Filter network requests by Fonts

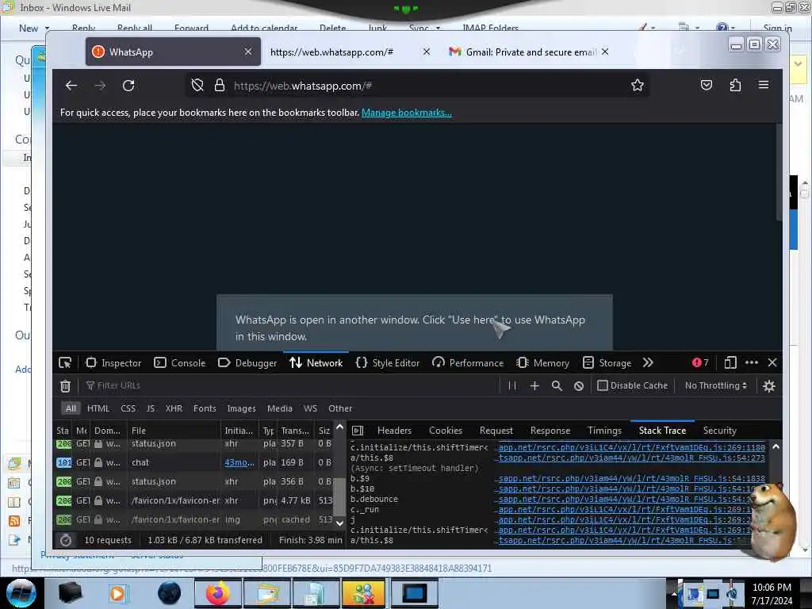click(x=205, y=408)
